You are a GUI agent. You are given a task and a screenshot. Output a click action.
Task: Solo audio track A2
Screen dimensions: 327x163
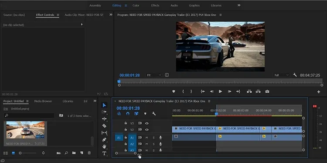tap(154, 144)
